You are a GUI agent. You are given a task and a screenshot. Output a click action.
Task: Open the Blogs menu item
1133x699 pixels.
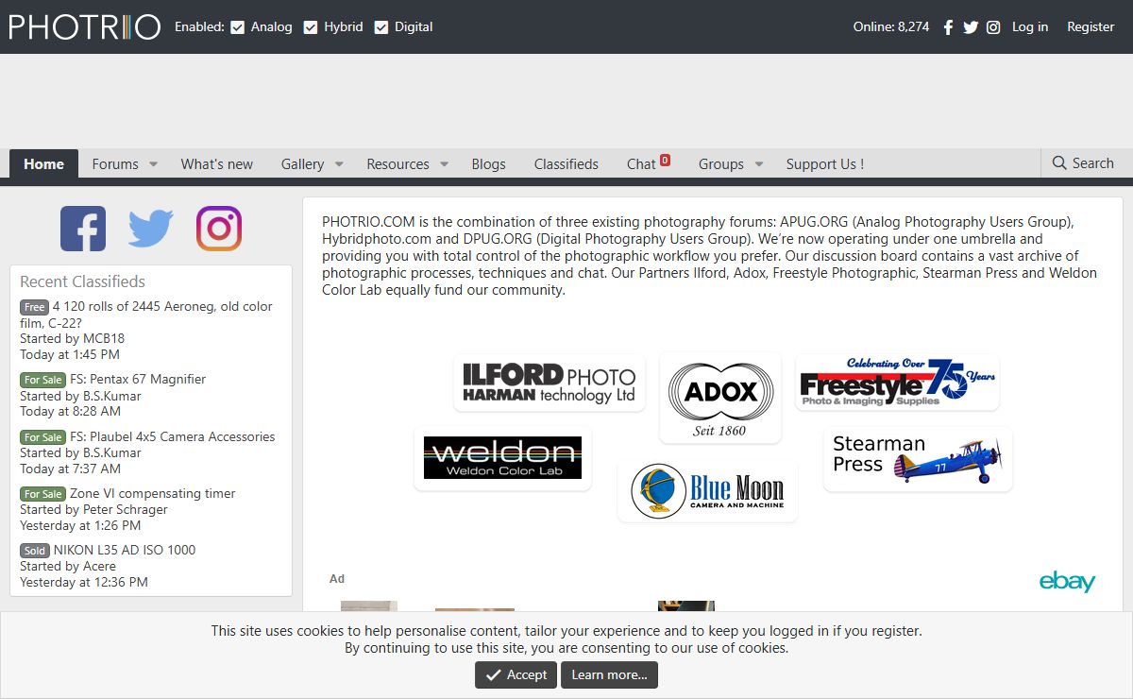coord(488,163)
